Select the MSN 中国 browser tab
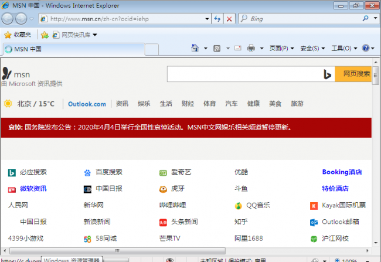 click(74, 49)
